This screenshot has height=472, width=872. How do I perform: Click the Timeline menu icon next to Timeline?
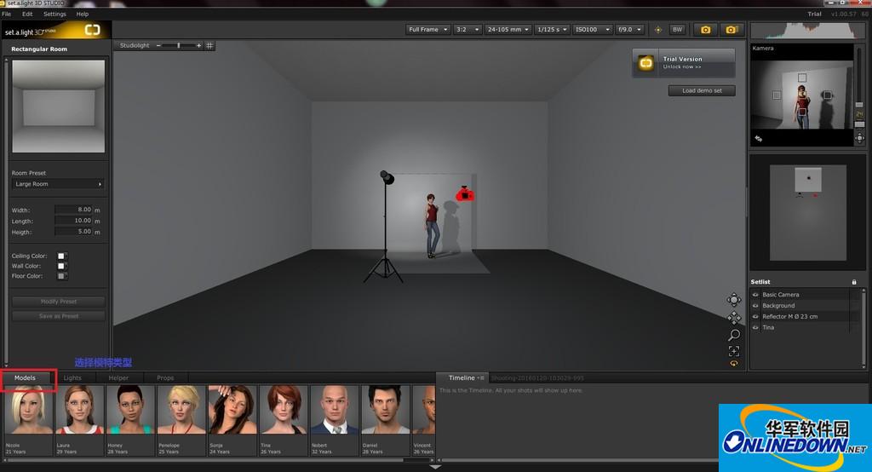[x=480, y=378]
